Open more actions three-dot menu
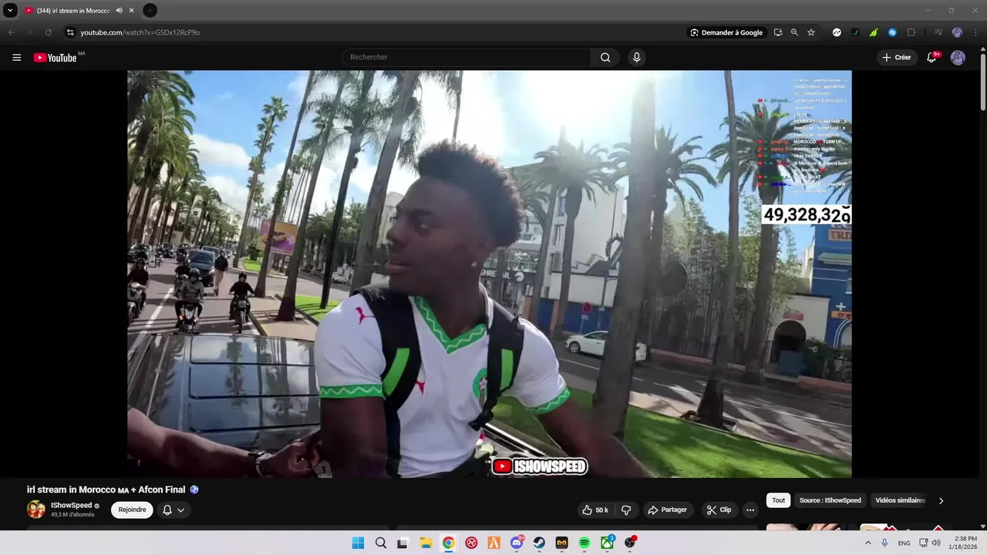Screen dimensions: 987x555 (750, 510)
